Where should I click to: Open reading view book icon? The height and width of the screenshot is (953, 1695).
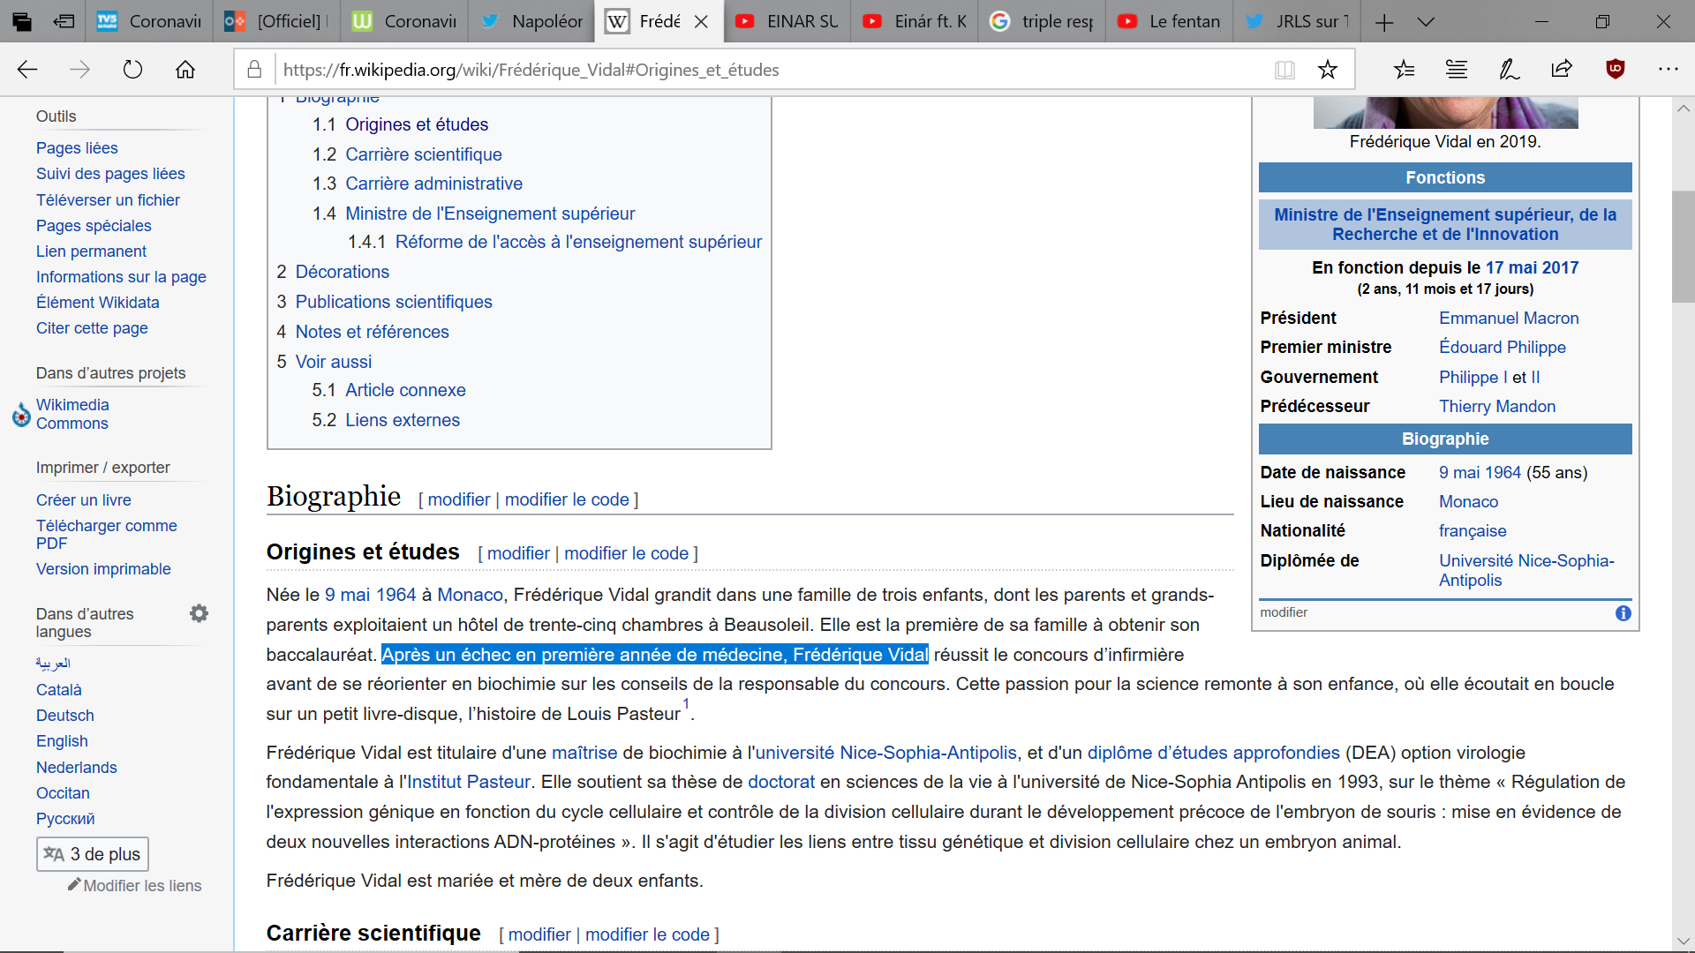[x=1284, y=70]
